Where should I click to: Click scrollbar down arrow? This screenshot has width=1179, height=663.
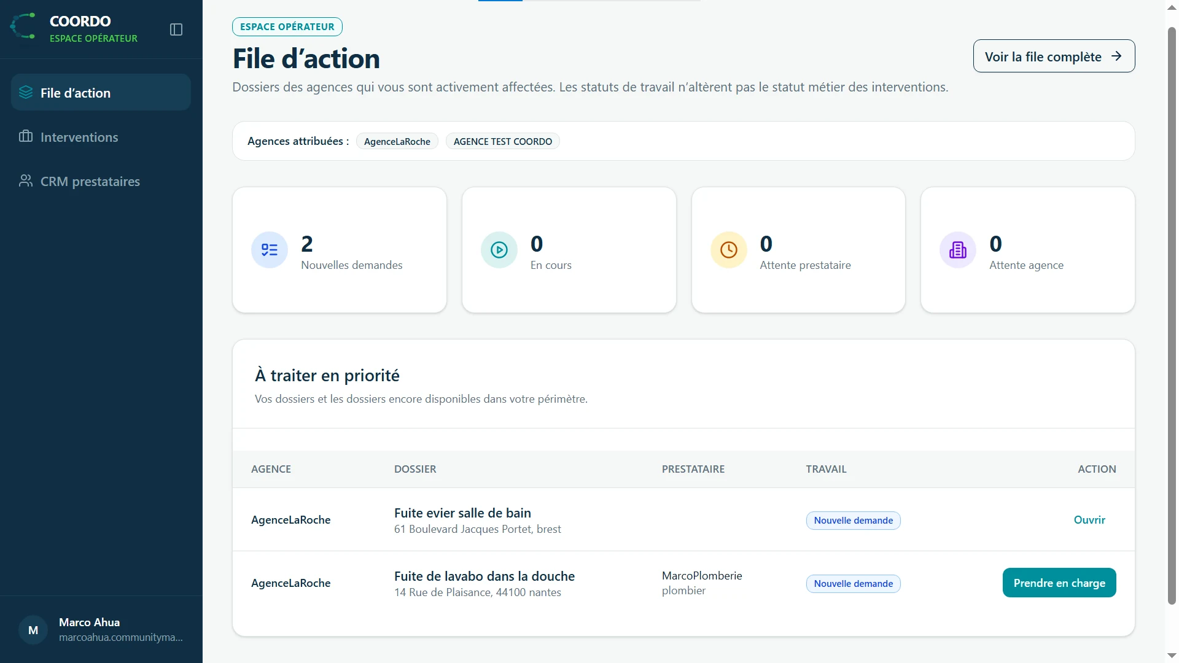click(x=1172, y=656)
